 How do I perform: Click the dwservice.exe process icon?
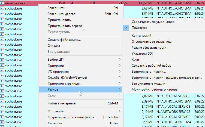click(2, 3)
